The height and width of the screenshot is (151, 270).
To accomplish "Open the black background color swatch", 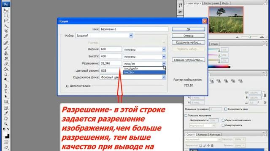I will pyautogui.click(x=8, y=136).
